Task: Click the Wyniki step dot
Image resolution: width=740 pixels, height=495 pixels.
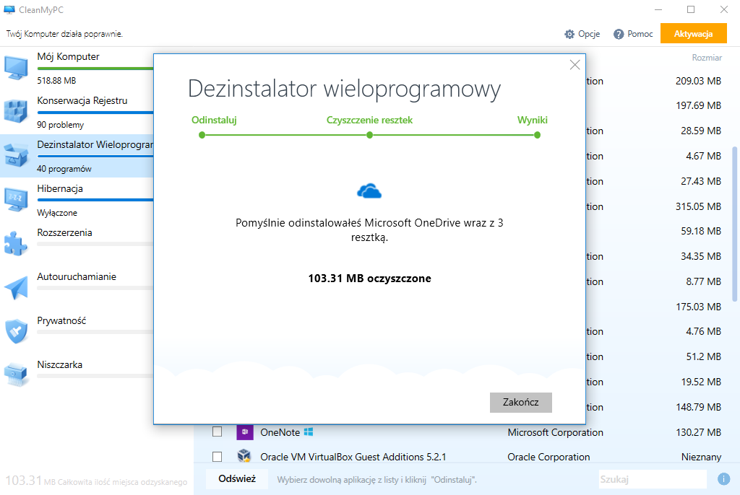Action: pos(537,136)
